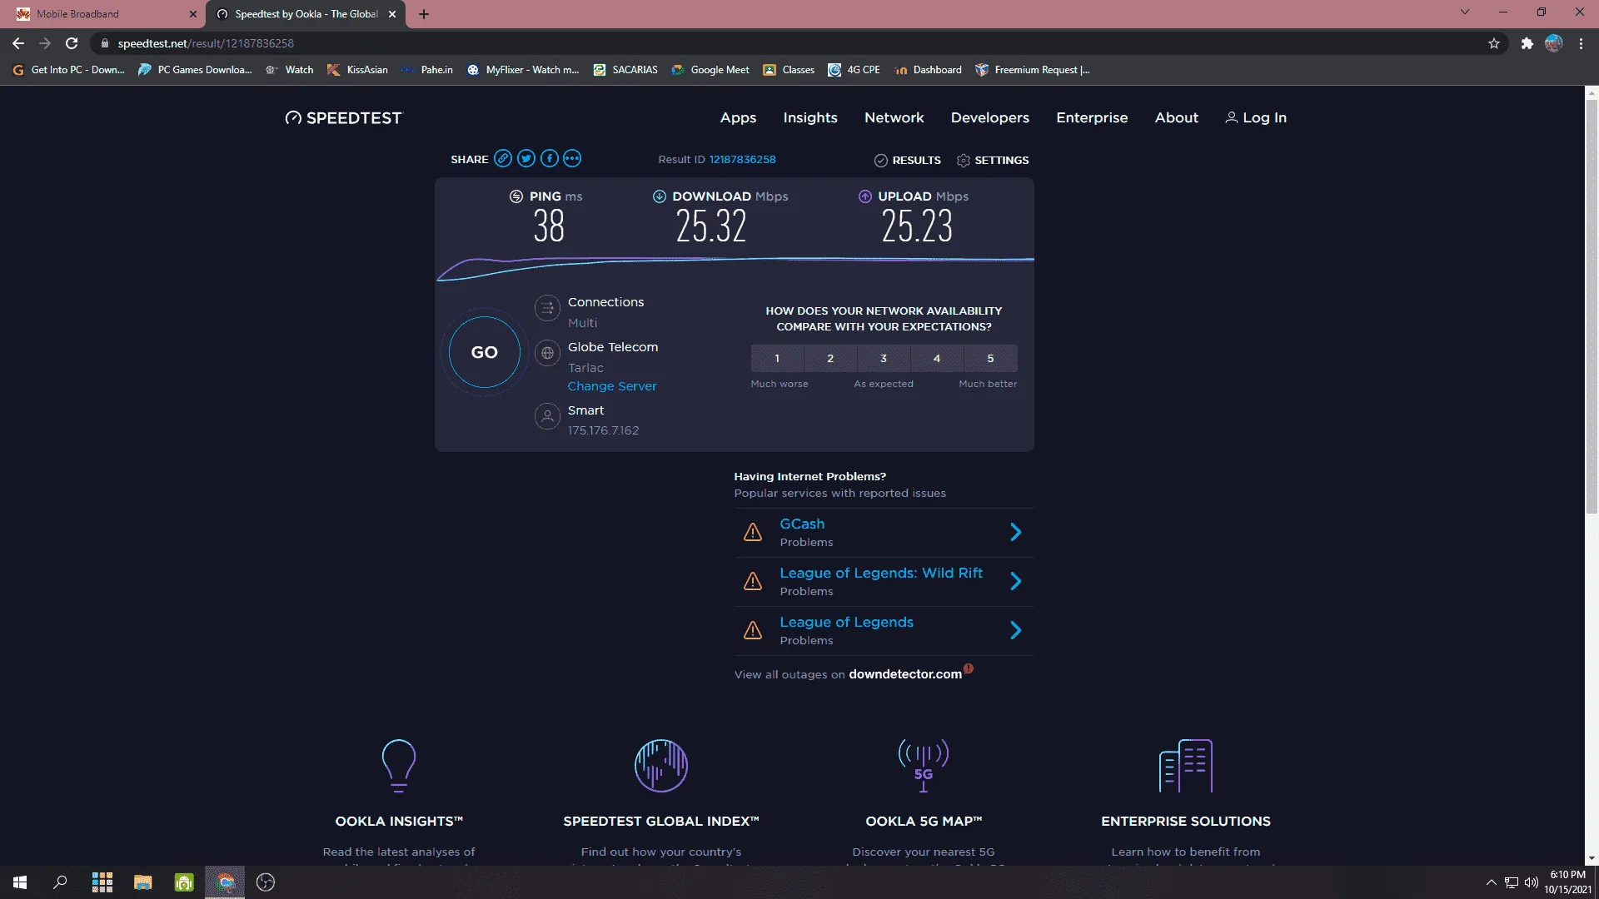Open 4G CPE bookmark
Screen dimensions: 1599x899
(854, 70)
